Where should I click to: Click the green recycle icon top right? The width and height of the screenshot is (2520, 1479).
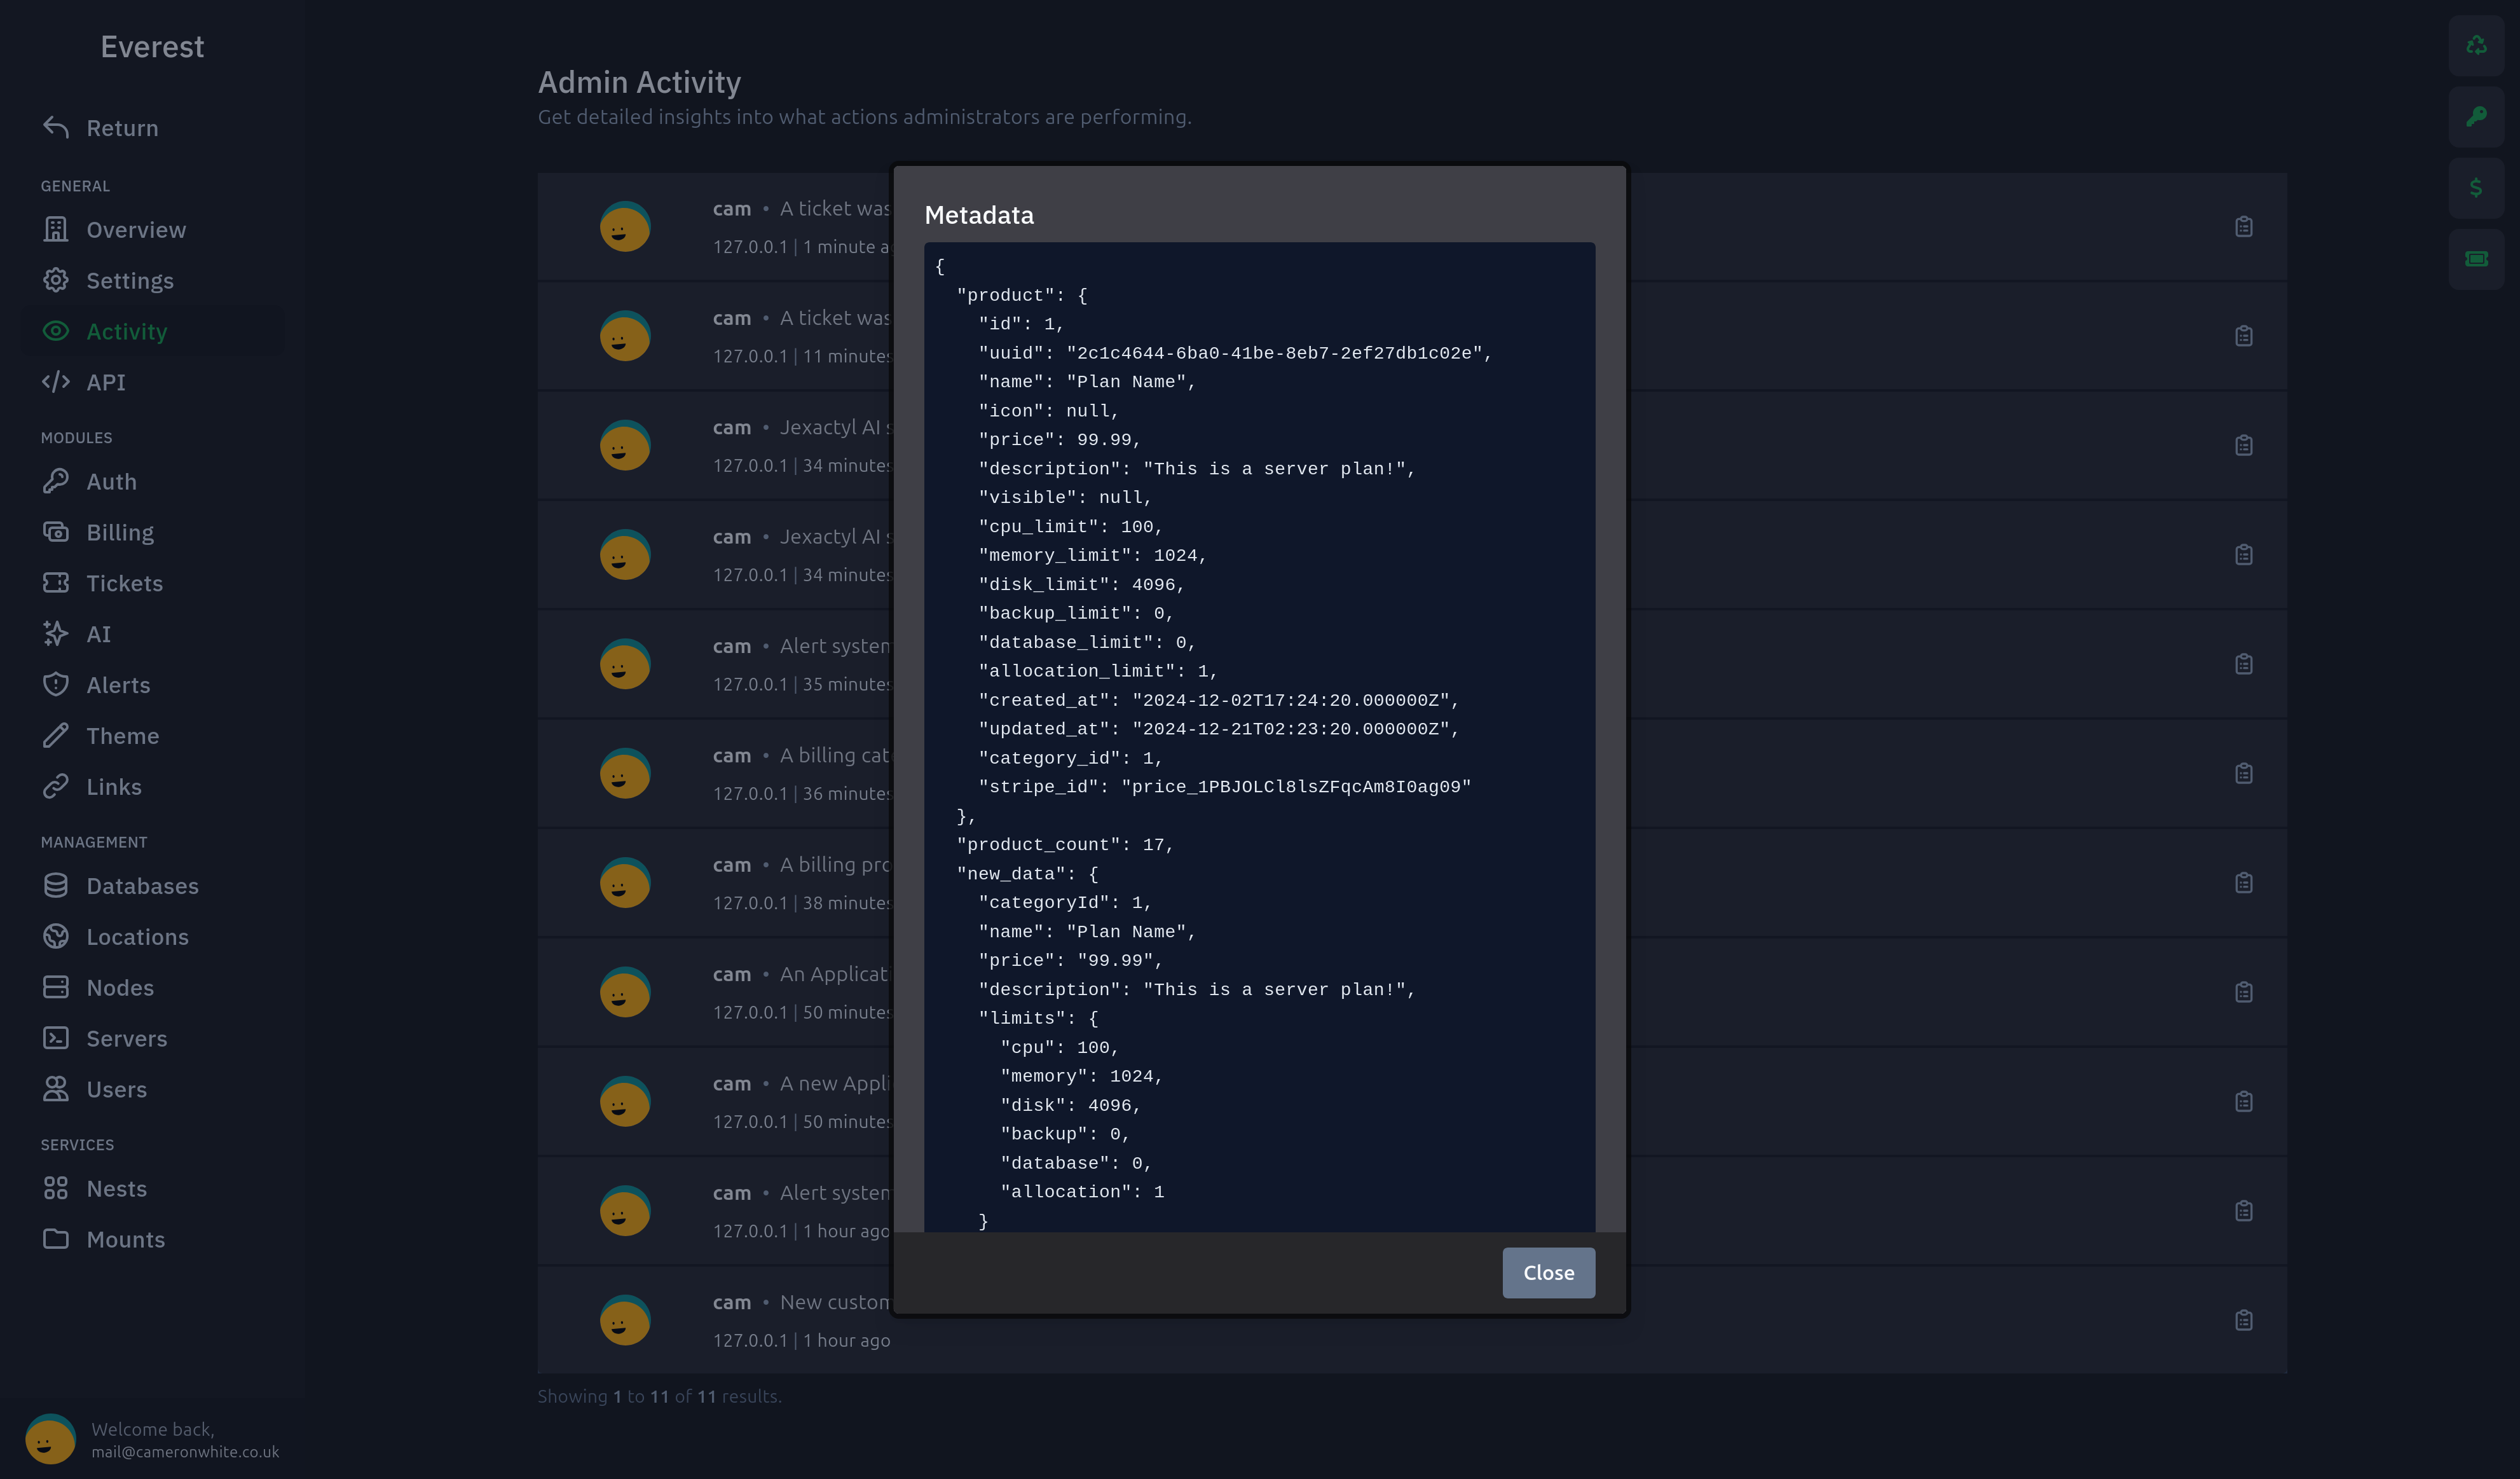[x=2476, y=46]
